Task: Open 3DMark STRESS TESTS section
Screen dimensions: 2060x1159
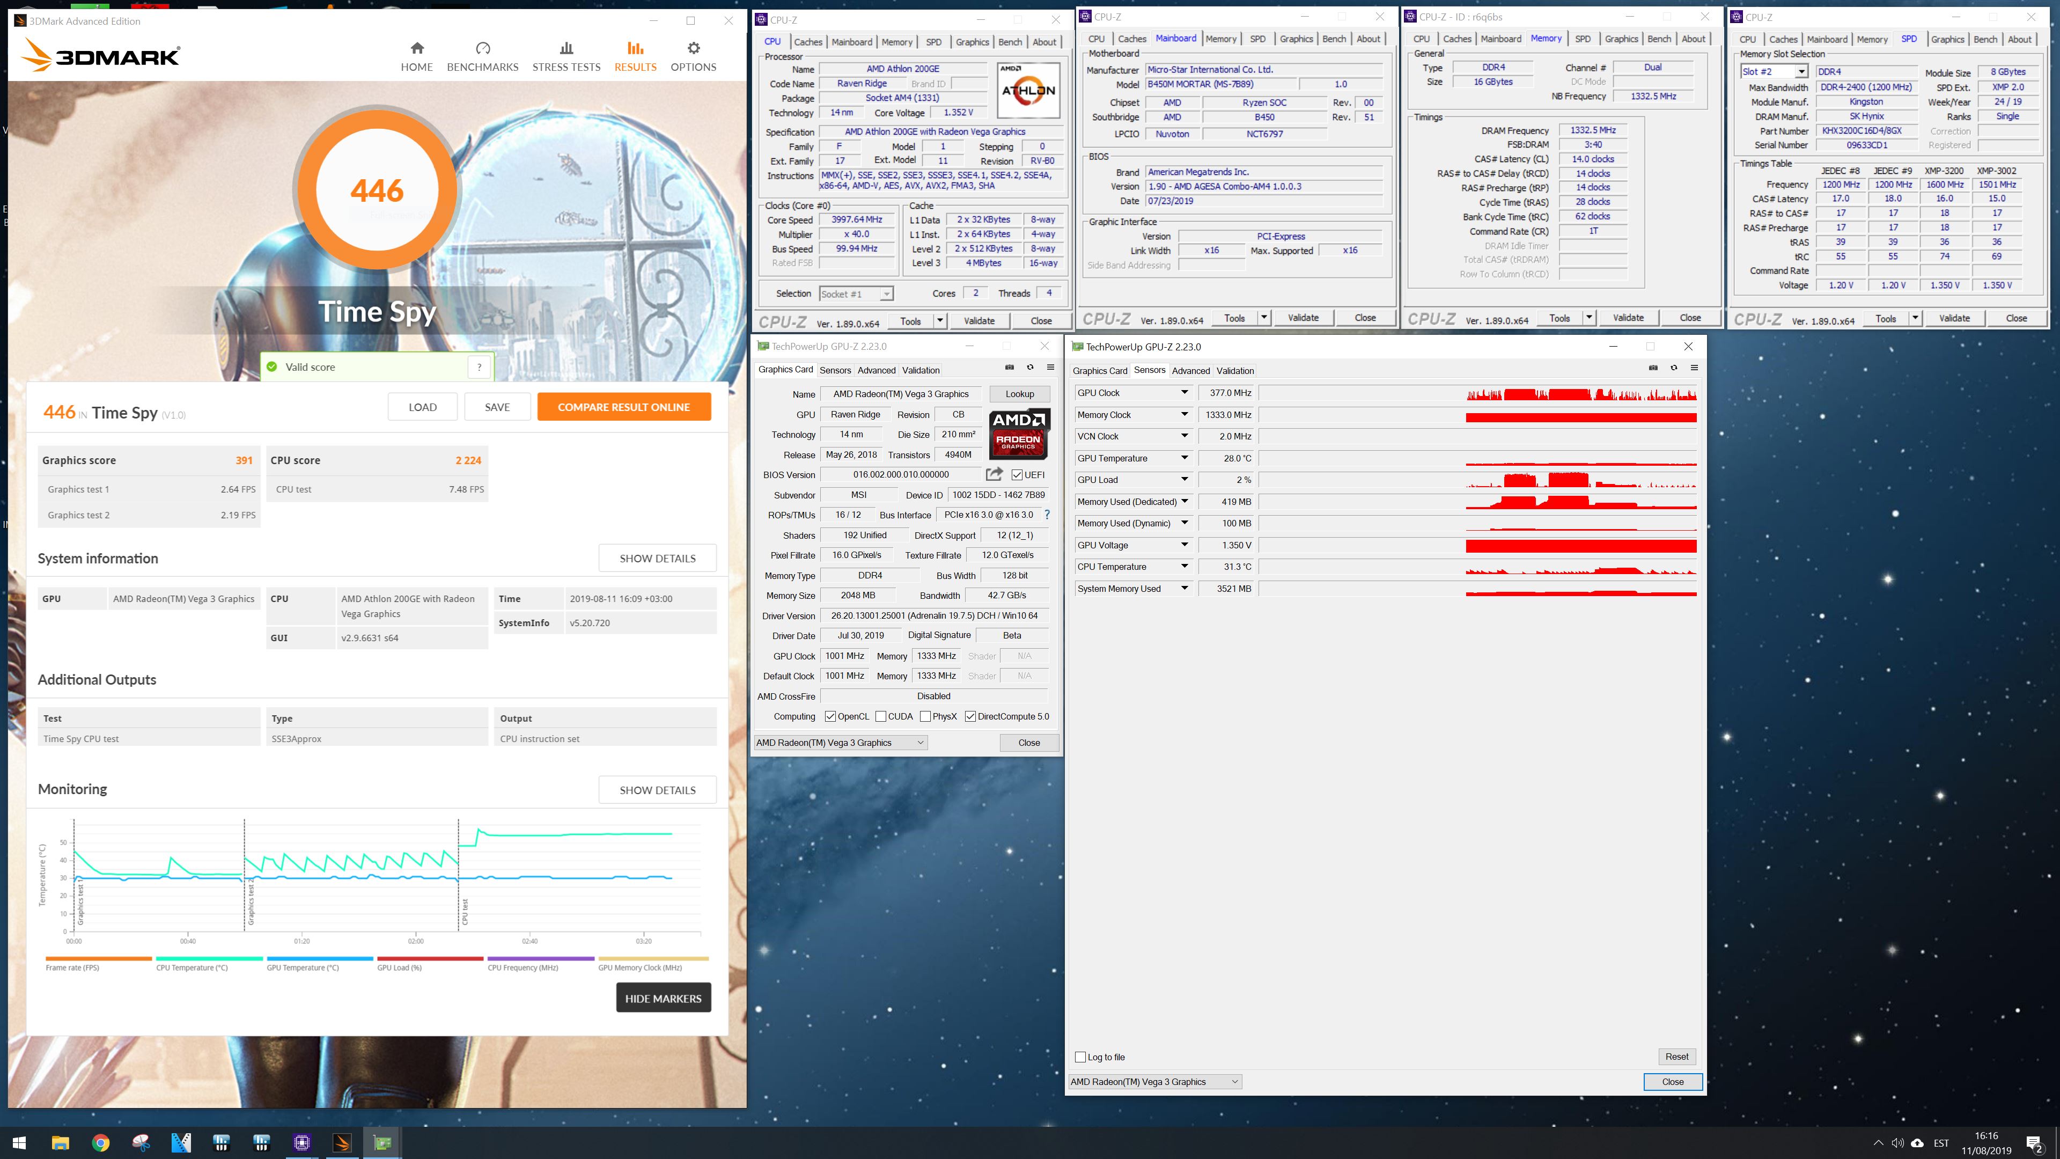Action: click(566, 57)
